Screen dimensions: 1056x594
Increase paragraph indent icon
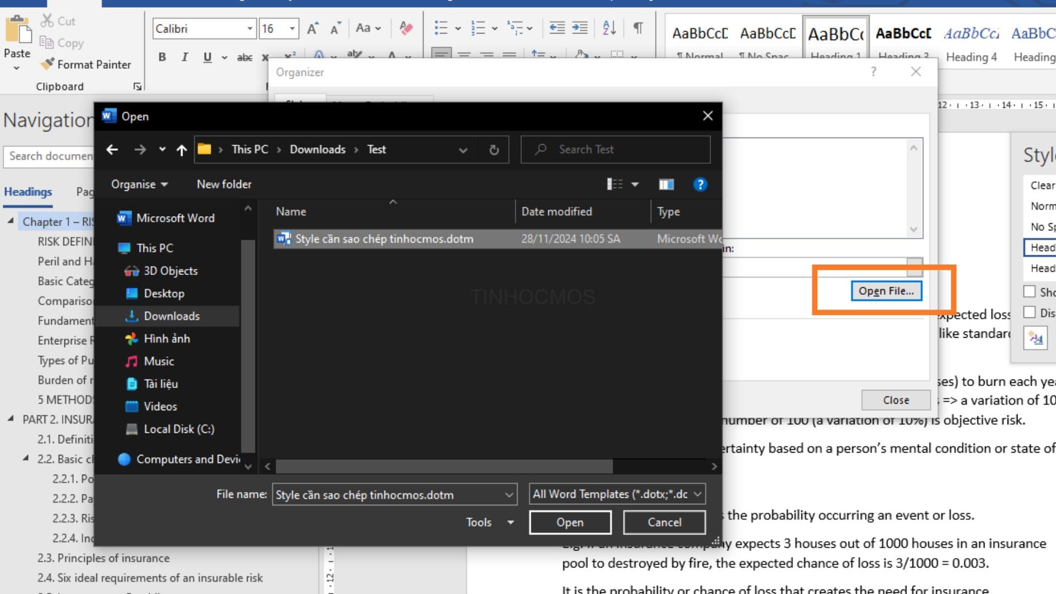(580, 28)
